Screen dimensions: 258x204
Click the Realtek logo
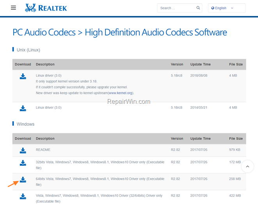tap(46, 8)
